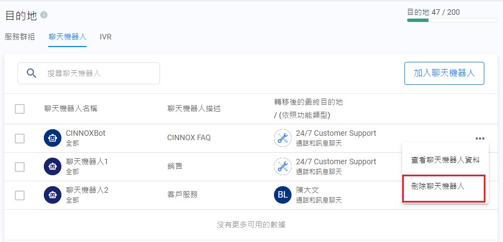This screenshot has height=242, width=503.
Task: Check the 聊天機器人1 row checkbox
Action: pos(20,166)
